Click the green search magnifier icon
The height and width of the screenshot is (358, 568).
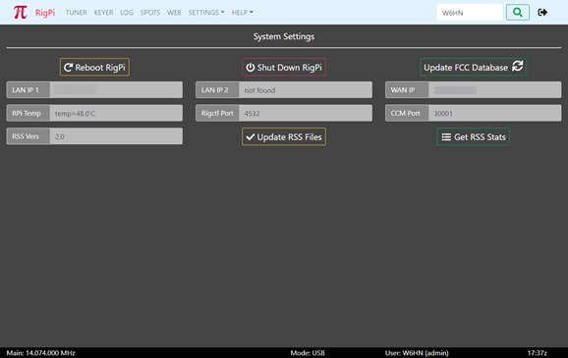click(518, 13)
